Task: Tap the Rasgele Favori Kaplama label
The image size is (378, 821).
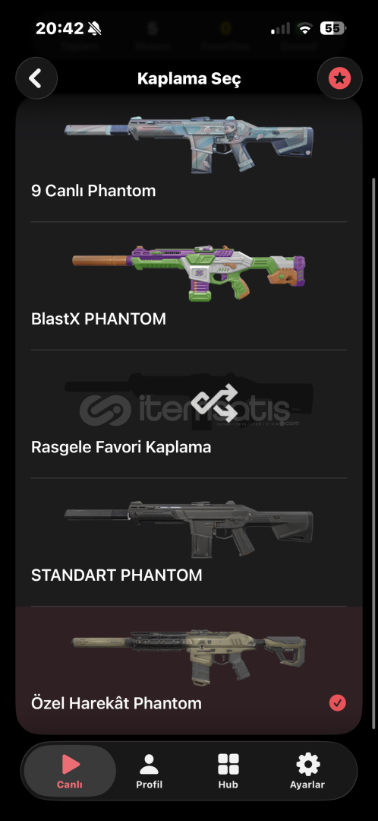Action: point(121,447)
